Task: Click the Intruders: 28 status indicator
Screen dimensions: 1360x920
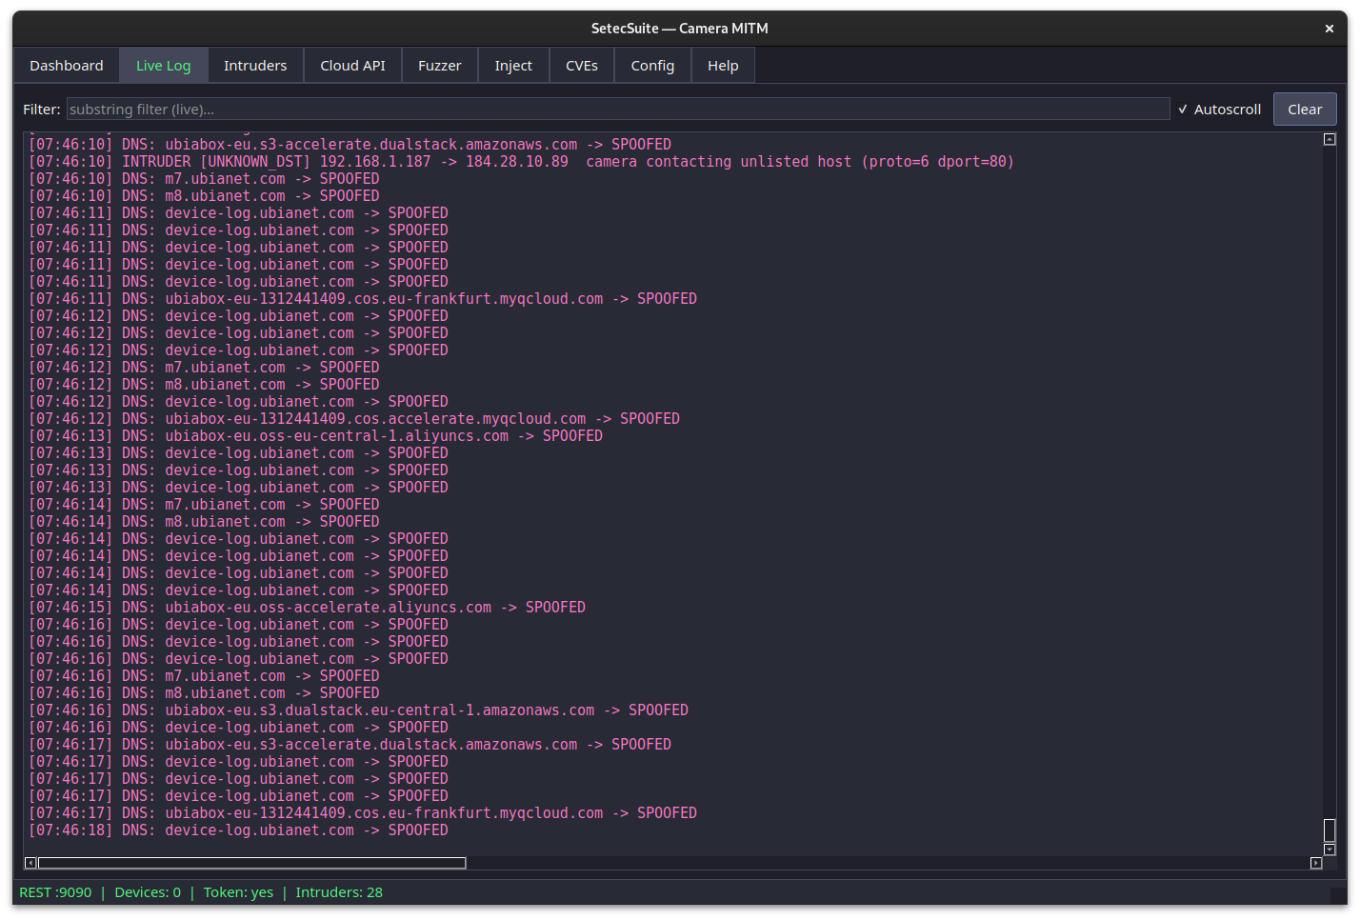Action: 338,892
